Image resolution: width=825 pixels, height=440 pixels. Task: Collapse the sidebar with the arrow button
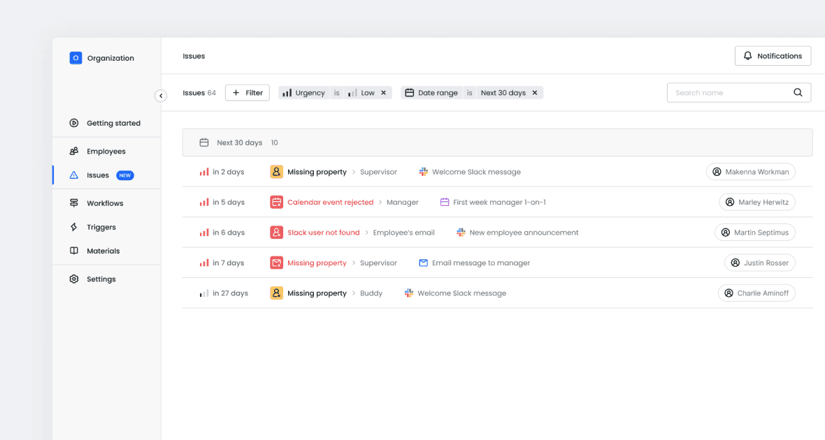coord(161,96)
